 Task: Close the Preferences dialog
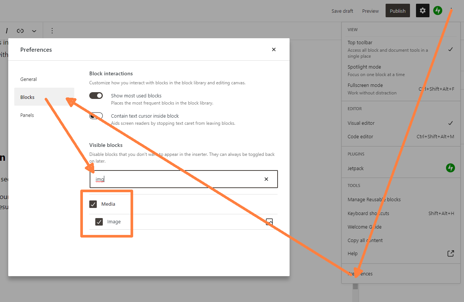[x=274, y=49]
